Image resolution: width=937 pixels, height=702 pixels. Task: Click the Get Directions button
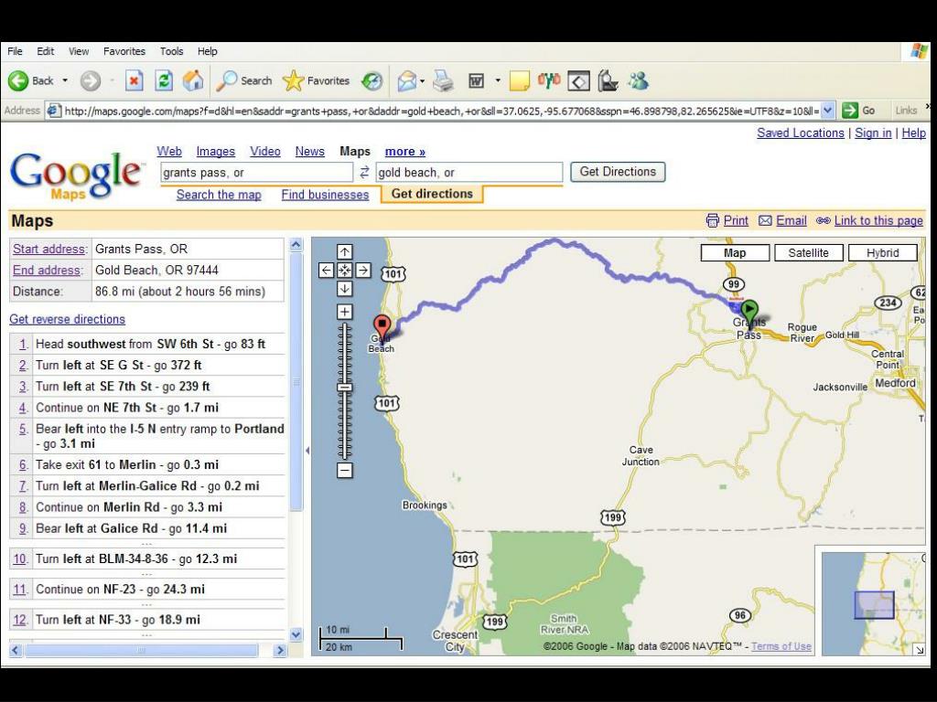618,172
